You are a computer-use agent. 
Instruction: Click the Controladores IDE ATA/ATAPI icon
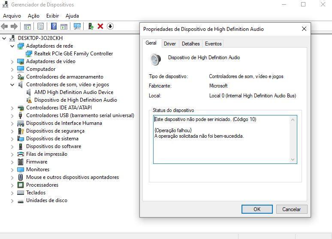[x=21, y=108]
